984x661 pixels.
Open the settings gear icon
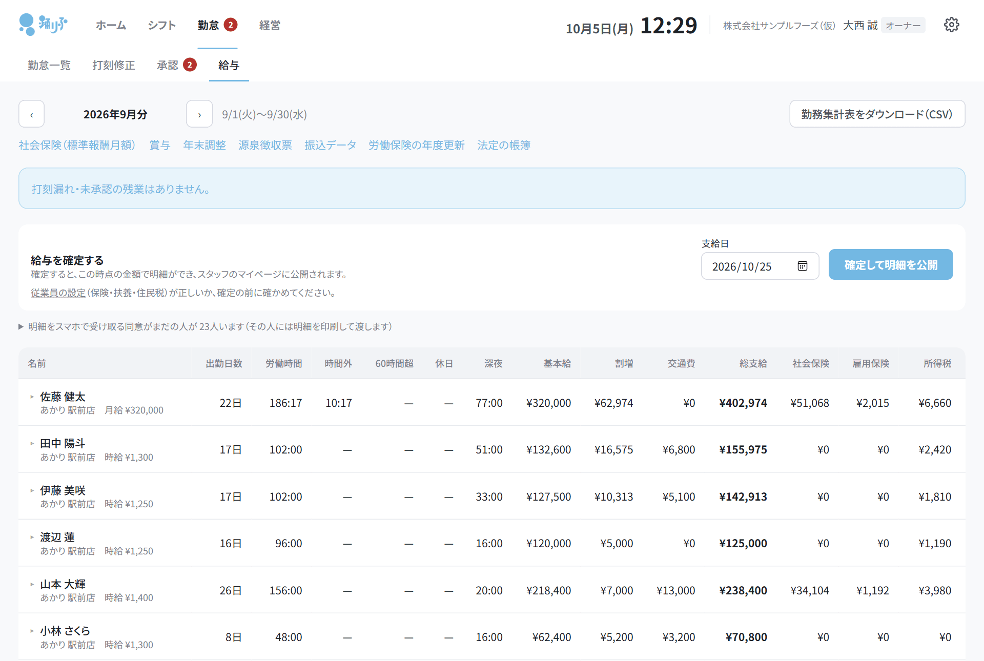point(951,25)
